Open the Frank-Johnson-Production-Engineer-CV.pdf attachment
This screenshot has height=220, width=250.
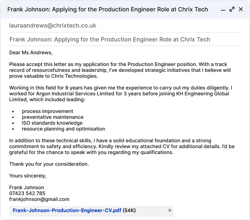[67, 210]
